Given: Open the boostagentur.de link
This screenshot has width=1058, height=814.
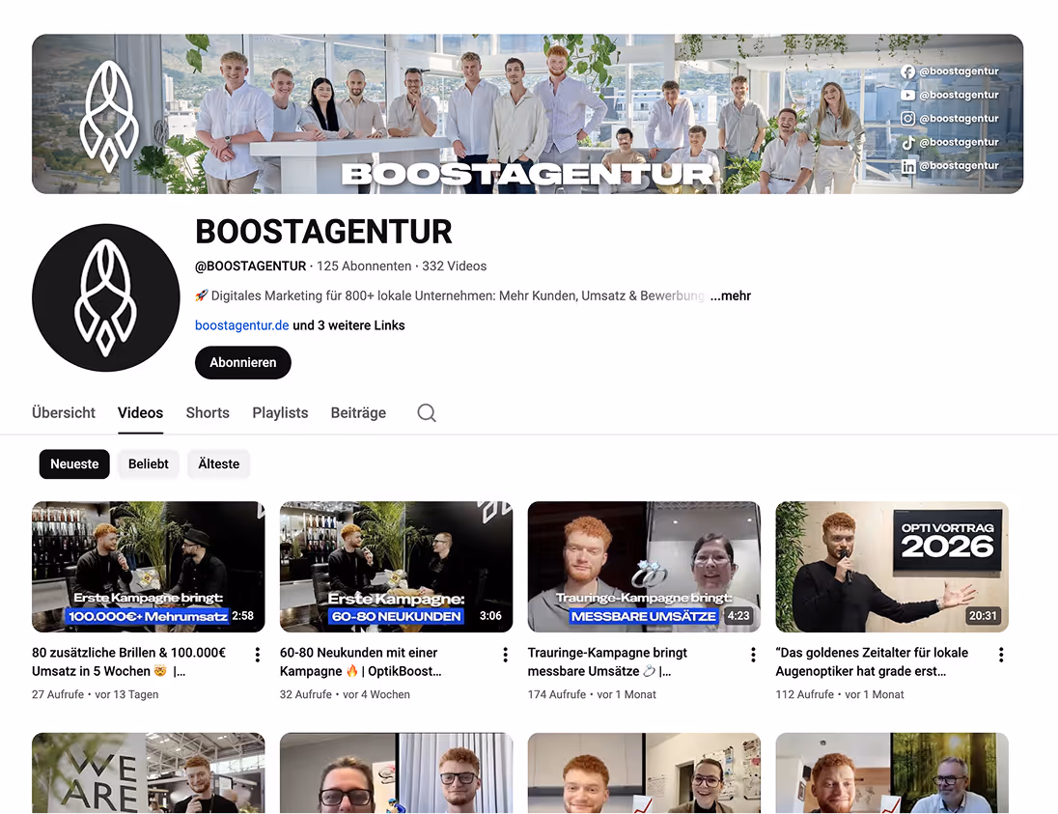Looking at the screenshot, I should pyautogui.click(x=241, y=325).
